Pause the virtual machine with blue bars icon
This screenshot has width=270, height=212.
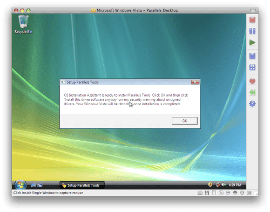252,31
